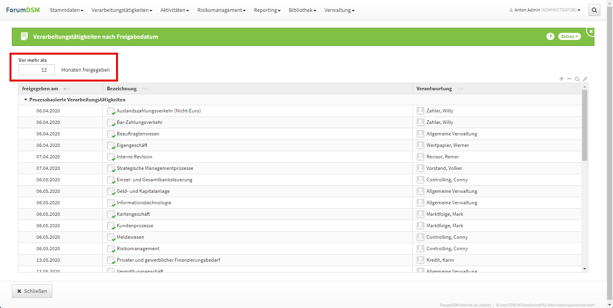
Task: Open the Risikomanagement menu
Action: click(221, 10)
